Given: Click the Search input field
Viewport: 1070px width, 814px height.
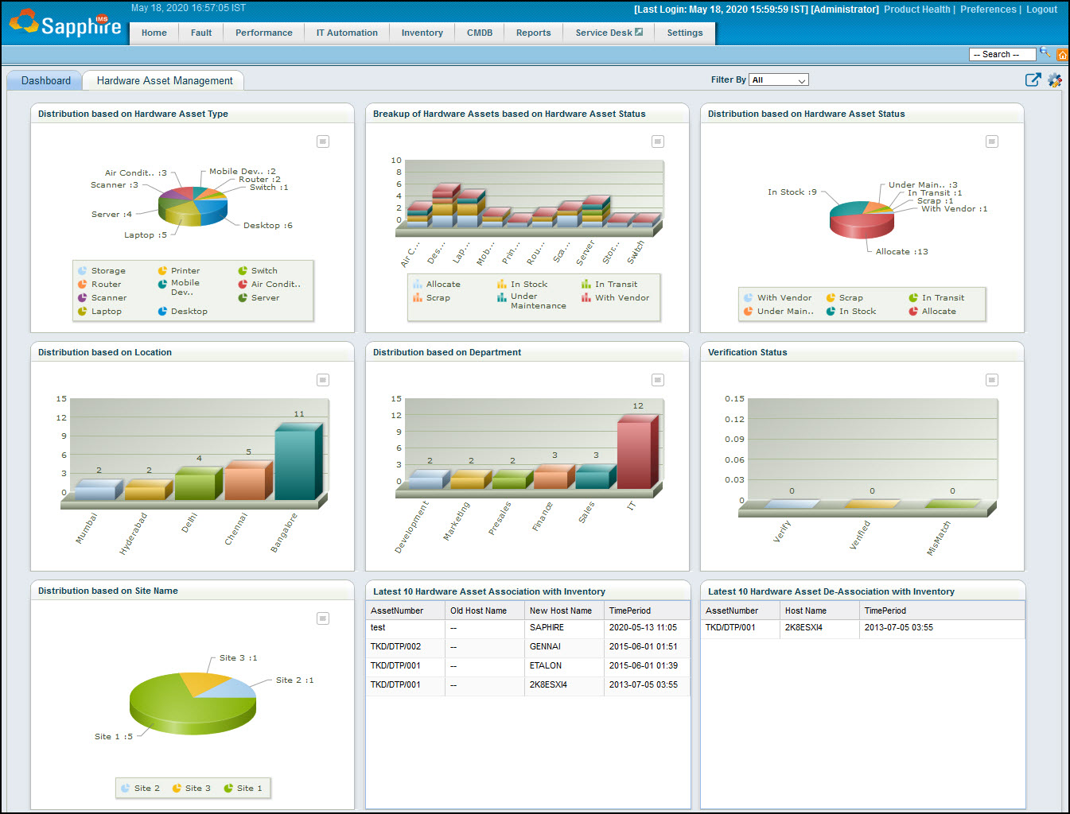Looking at the screenshot, I should pyautogui.click(x=1001, y=53).
